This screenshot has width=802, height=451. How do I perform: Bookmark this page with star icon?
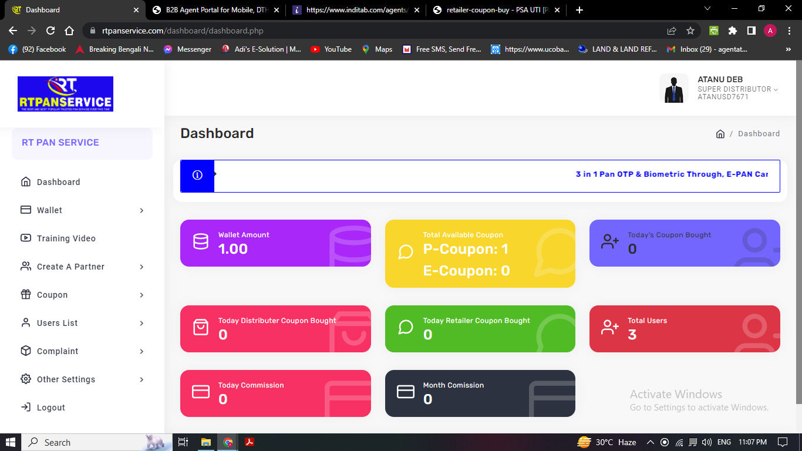(690, 31)
